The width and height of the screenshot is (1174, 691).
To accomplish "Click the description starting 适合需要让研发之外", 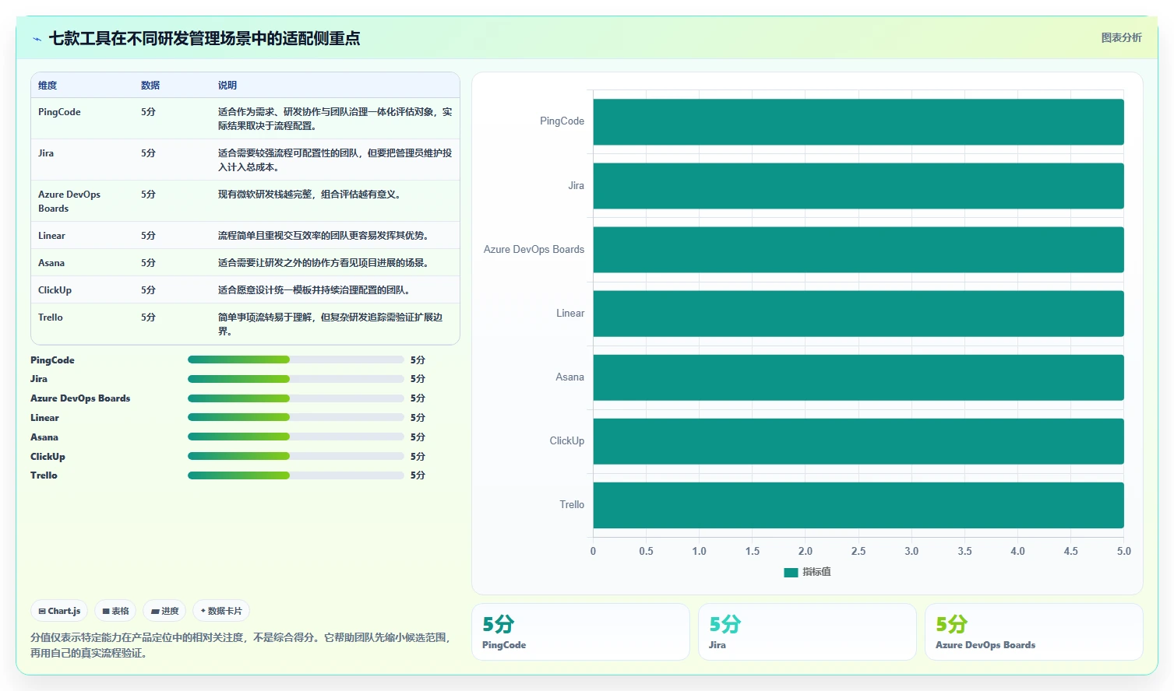I will coord(323,263).
